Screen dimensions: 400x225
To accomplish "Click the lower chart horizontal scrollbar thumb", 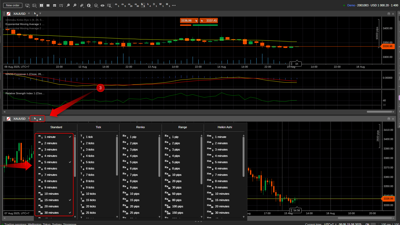I will (x=365, y=218).
